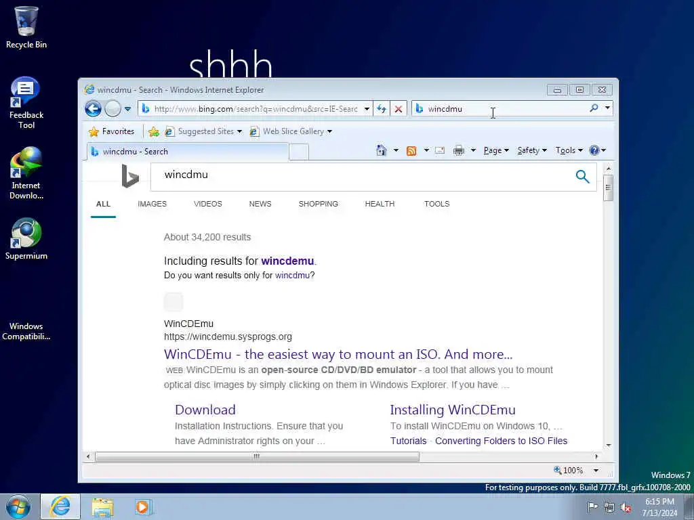Switch to the IMAGES tab
The image size is (694, 520).
pyautogui.click(x=152, y=204)
